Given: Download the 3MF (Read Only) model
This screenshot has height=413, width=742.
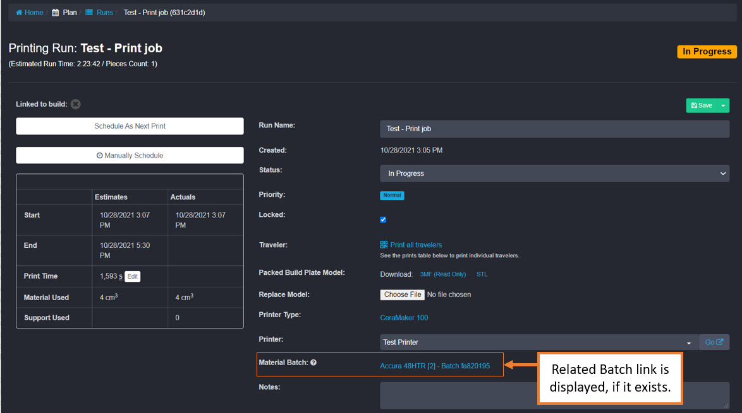Looking at the screenshot, I should pyautogui.click(x=443, y=274).
